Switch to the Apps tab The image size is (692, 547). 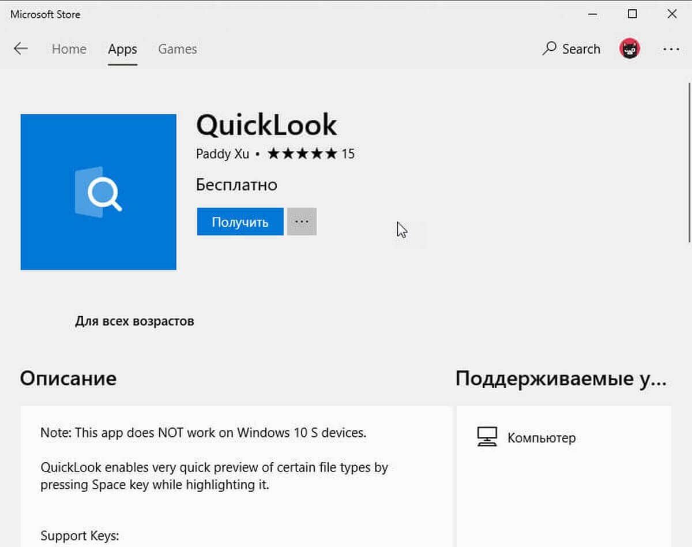[122, 49]
